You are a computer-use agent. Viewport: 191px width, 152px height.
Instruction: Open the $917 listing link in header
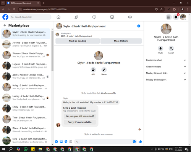(x=76, y=36)
